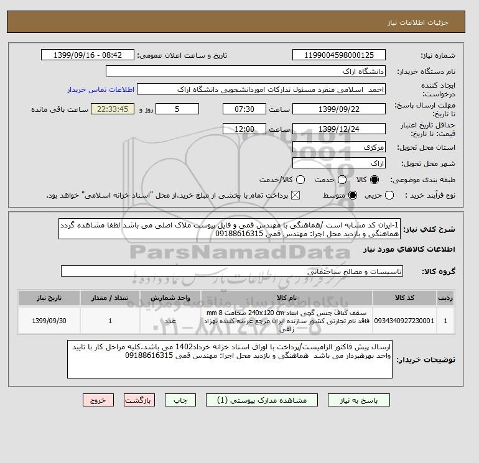Select the متوسط purchase type radio
Image resolution: width=479 pixels, height=463 pixels.
[353, 195]
